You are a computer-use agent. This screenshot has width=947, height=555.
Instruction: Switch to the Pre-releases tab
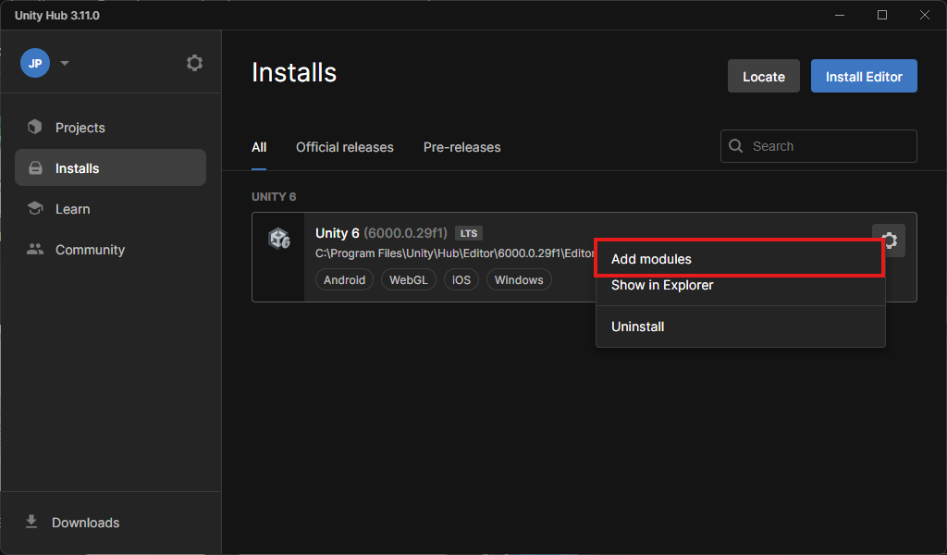point(462,147)
